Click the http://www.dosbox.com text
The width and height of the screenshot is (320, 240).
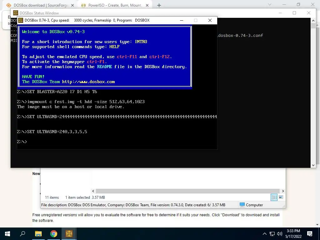(x=88, y=82)
